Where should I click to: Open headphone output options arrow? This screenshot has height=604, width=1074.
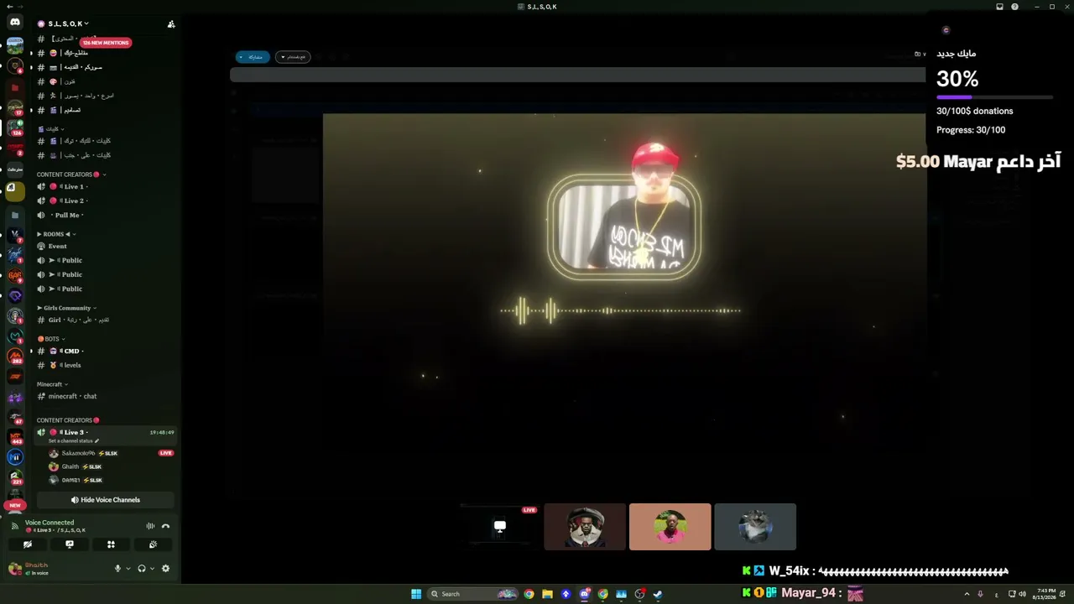pyautogui.click(x=152, y=569)
